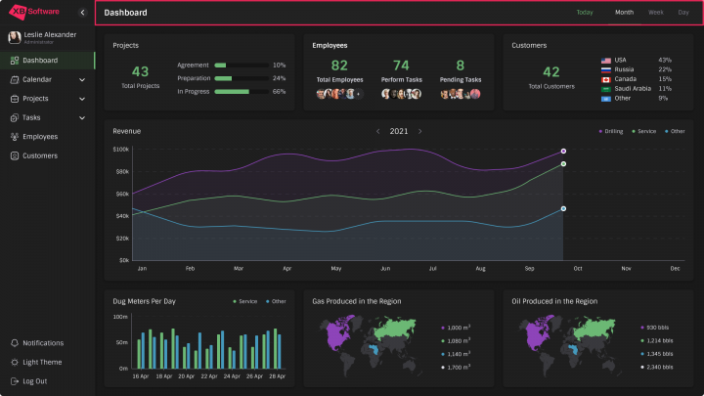
Task: Click the Calendar icon in sidebar
Action: click(x=15, y=79)
